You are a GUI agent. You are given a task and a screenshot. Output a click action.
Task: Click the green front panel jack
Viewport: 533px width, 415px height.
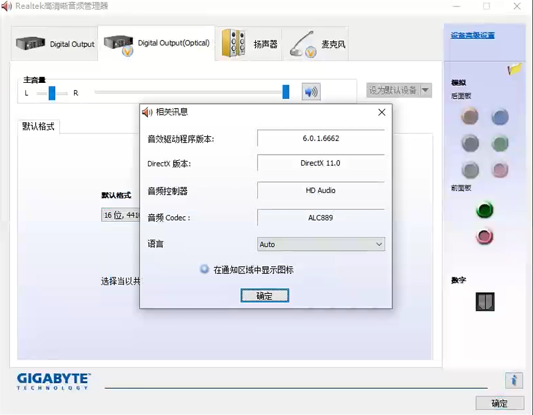click(485, 210)
